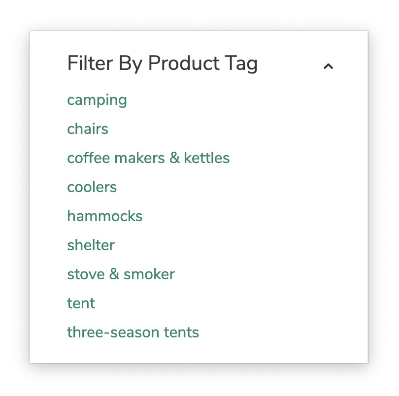The width and height of the screenshot is (399, 396).
Task: Browse products tagged hammocks
Action: (105, 216)
